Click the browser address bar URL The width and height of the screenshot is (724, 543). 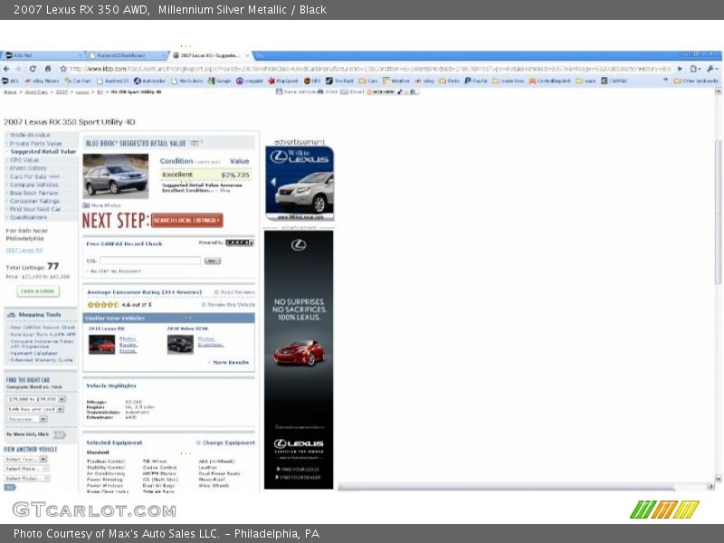pos(371,69)
